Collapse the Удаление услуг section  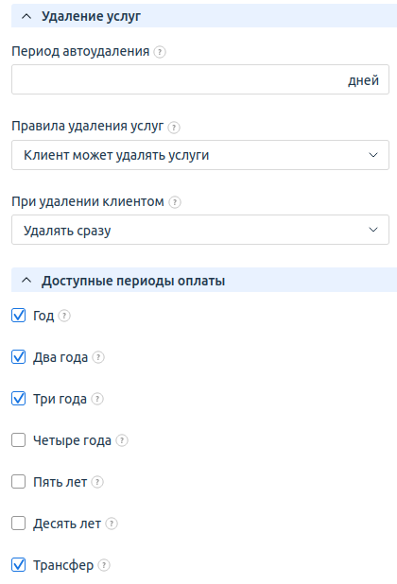[26, 16]
